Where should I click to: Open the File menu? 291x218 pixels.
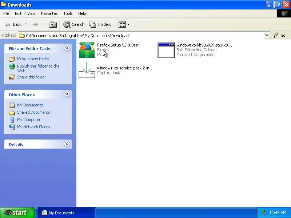pyautogui.click(x=6, y=13)
